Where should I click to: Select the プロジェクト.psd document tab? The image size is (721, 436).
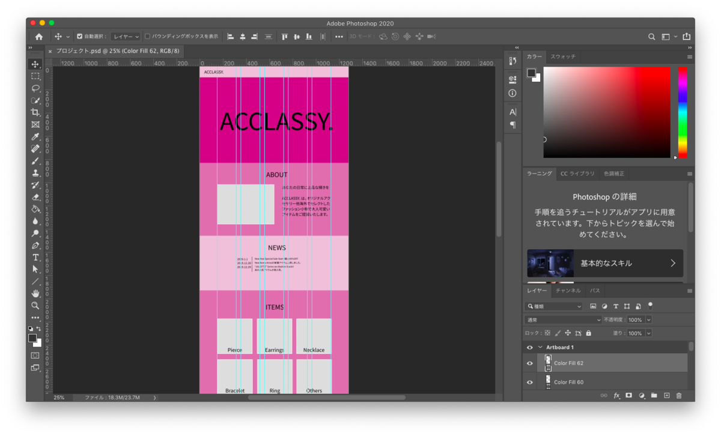(x=117, y=51)
